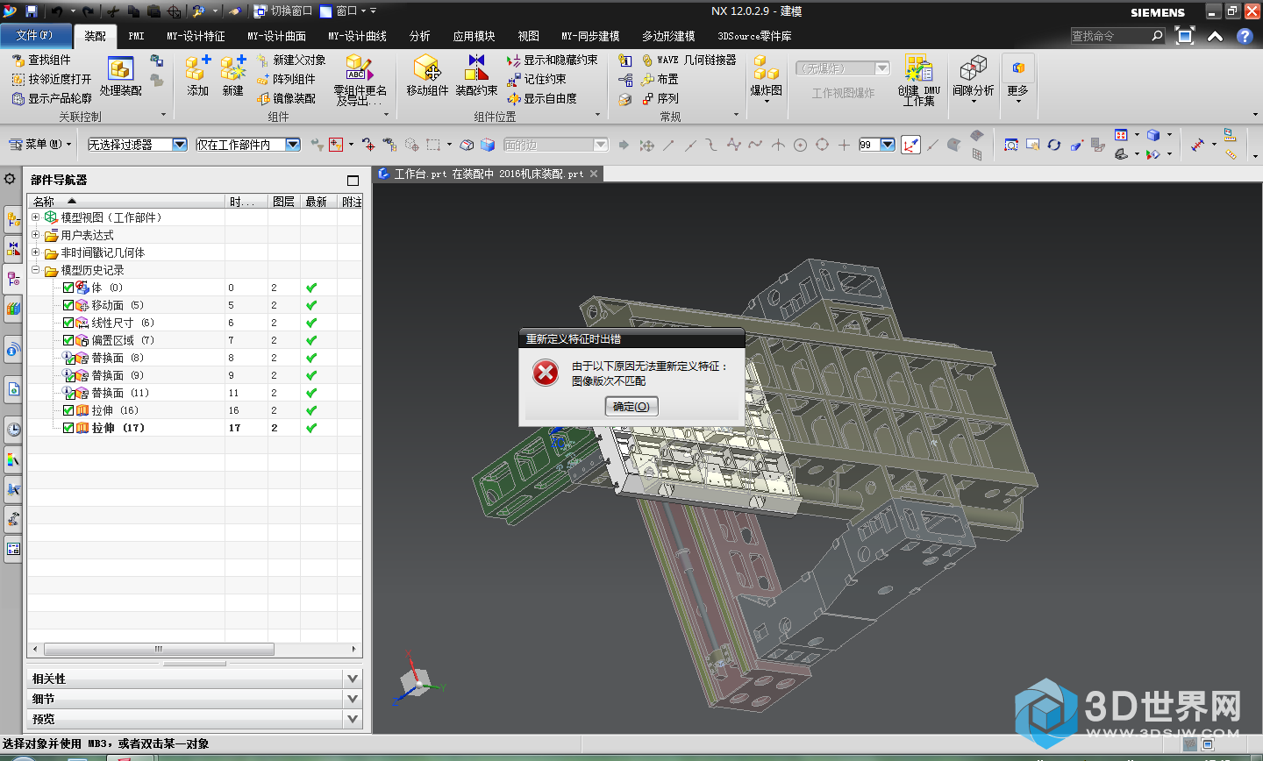Click the fullscreen icon next to search box
This screenshot has height=761, width=1263.
1185,36
